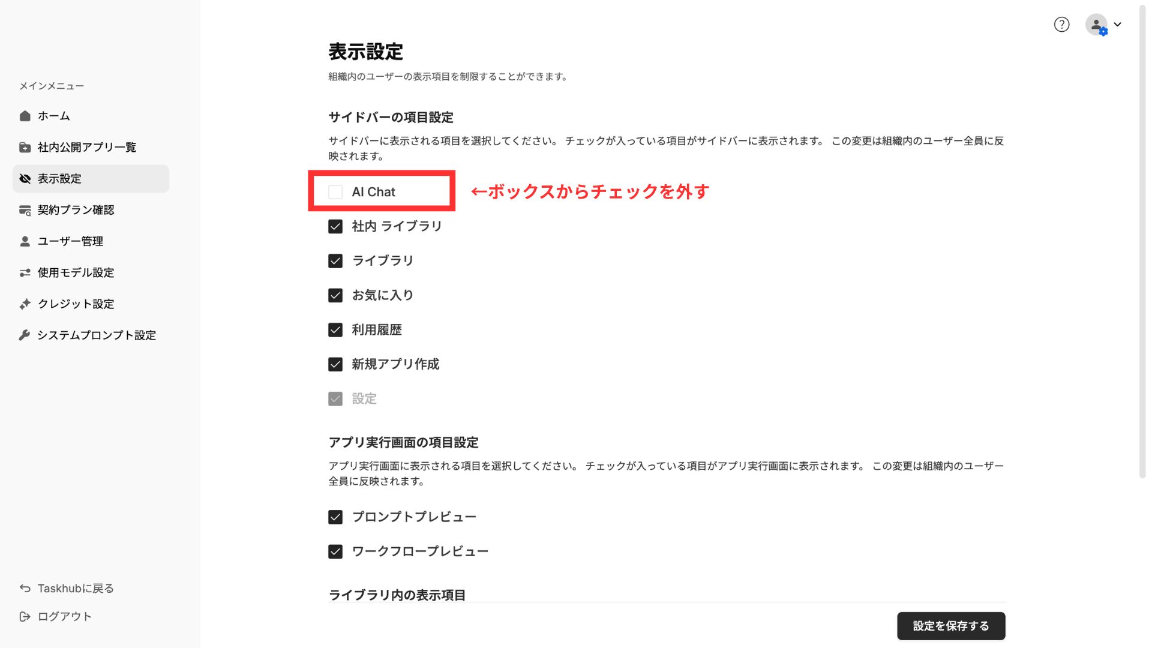Toggle the プロンプトプレビュー checkbox
Screen dimensions: 1152x648
point(335,517)
